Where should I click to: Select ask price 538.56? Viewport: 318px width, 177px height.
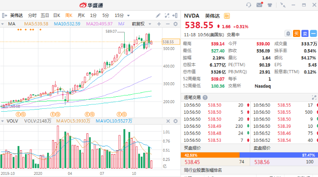tap(262, 162)
